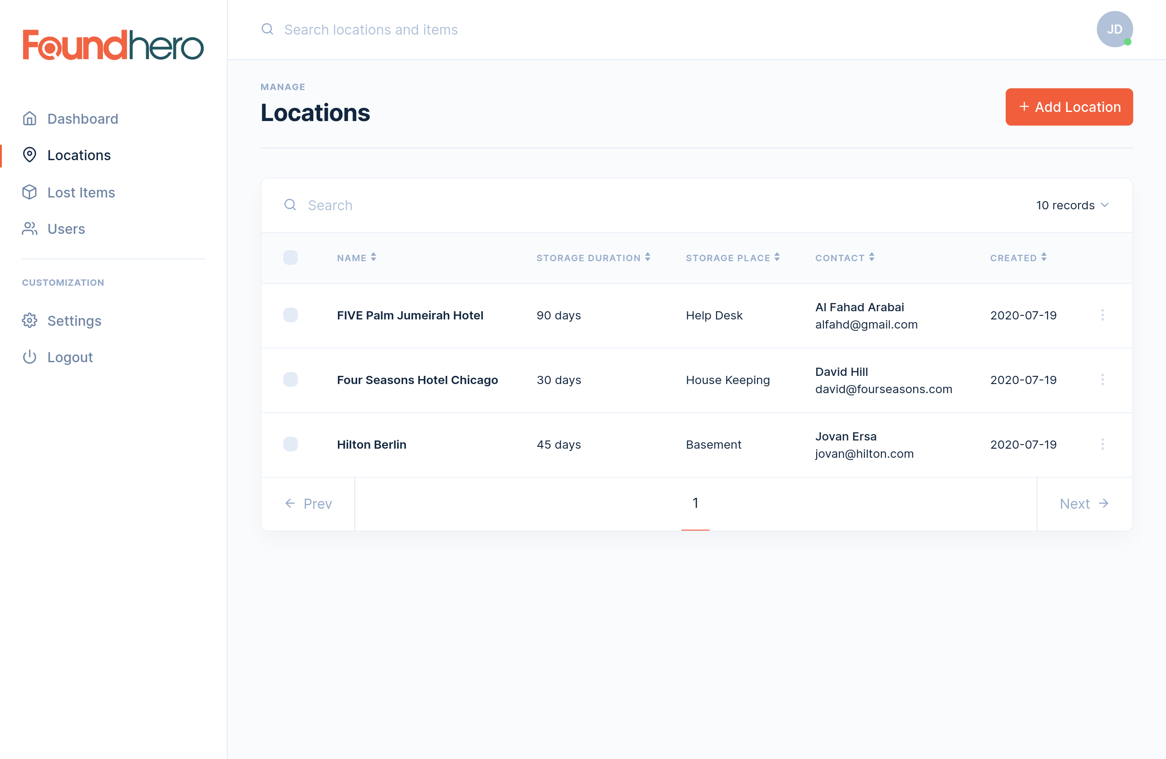Click the Lost Items box icon

pyautogui.click(x=30, y=192)
